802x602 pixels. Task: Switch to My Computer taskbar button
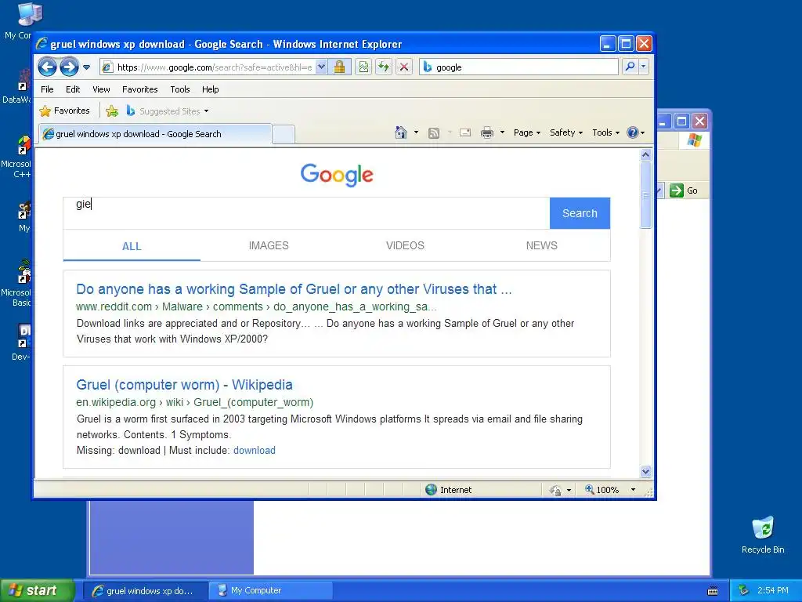tap(271, 591)
